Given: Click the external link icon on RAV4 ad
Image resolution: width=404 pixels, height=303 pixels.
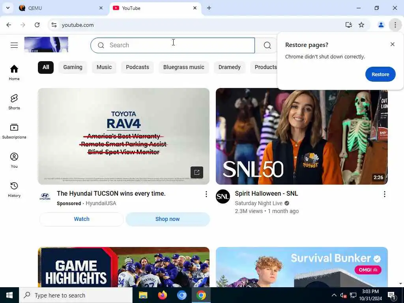Looking at the screenshot, I should coord(197,172).
